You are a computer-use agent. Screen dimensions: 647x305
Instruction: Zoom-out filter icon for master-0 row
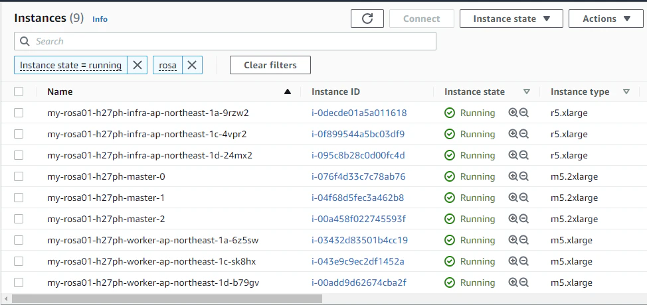click(524, 176)
